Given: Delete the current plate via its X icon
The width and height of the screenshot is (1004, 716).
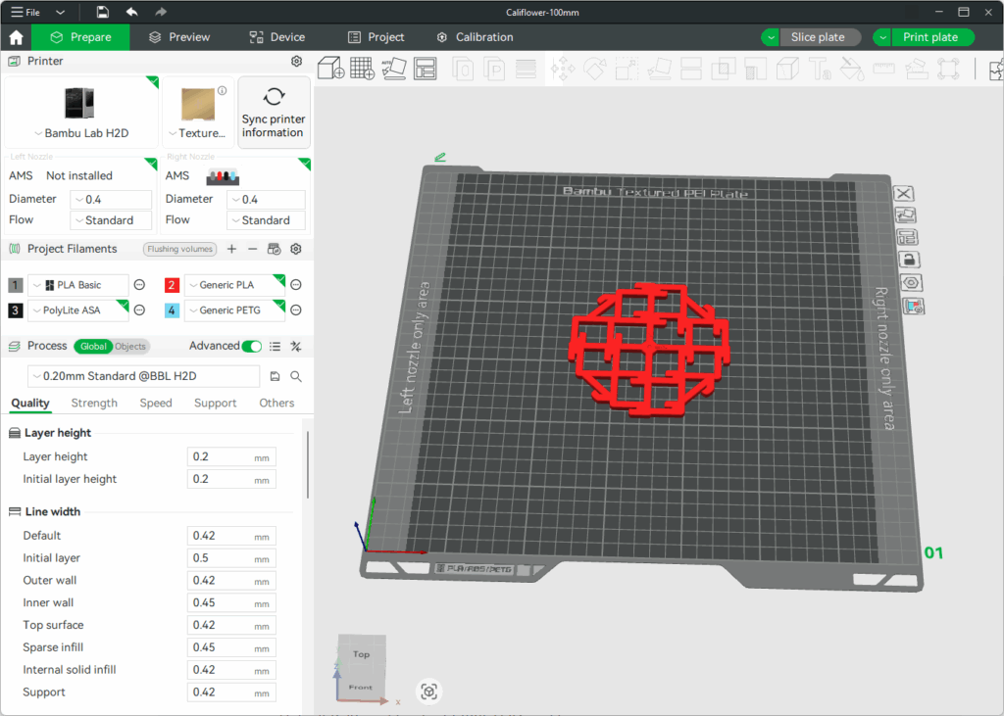Looking at the screenshot, I should pyautogui.click(x=903, y=194).
